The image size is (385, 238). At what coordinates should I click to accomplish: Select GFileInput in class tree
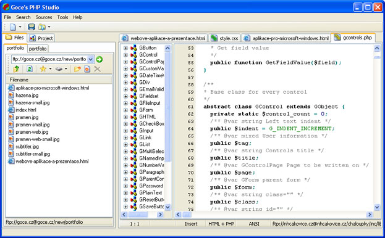tap(150, 103)
